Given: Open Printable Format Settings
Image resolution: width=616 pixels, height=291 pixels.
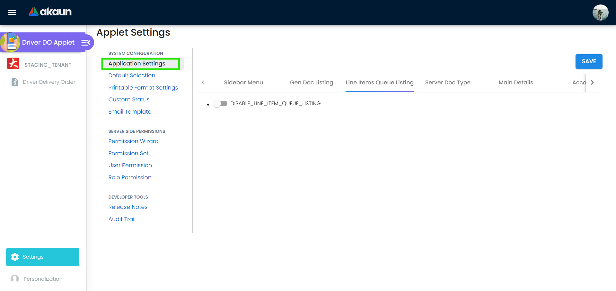Looking at the screenshot, I should click(x=143, y=87).
